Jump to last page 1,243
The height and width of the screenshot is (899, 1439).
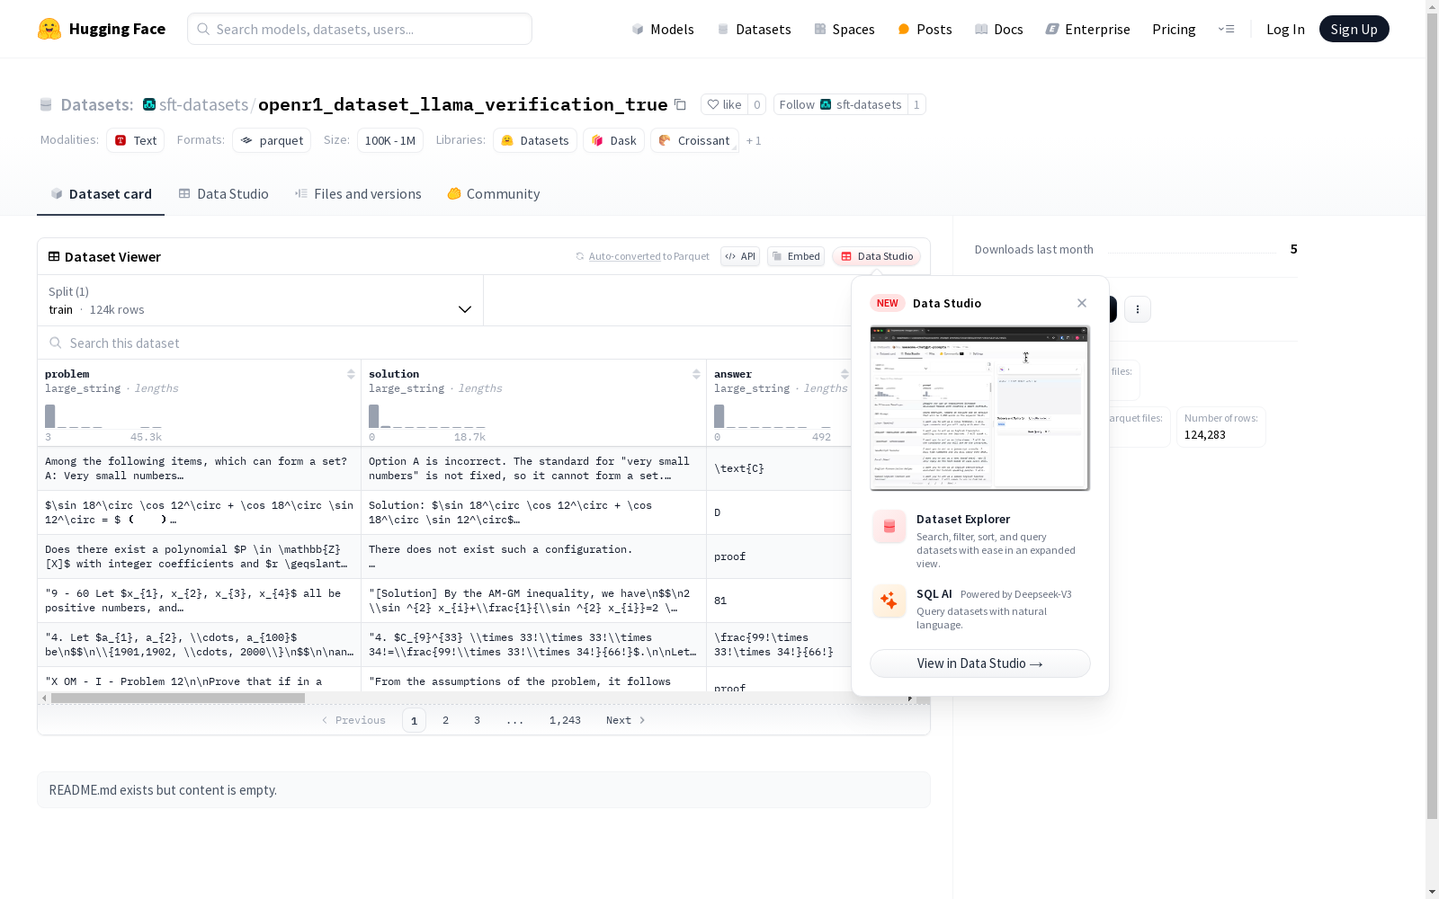565,720
